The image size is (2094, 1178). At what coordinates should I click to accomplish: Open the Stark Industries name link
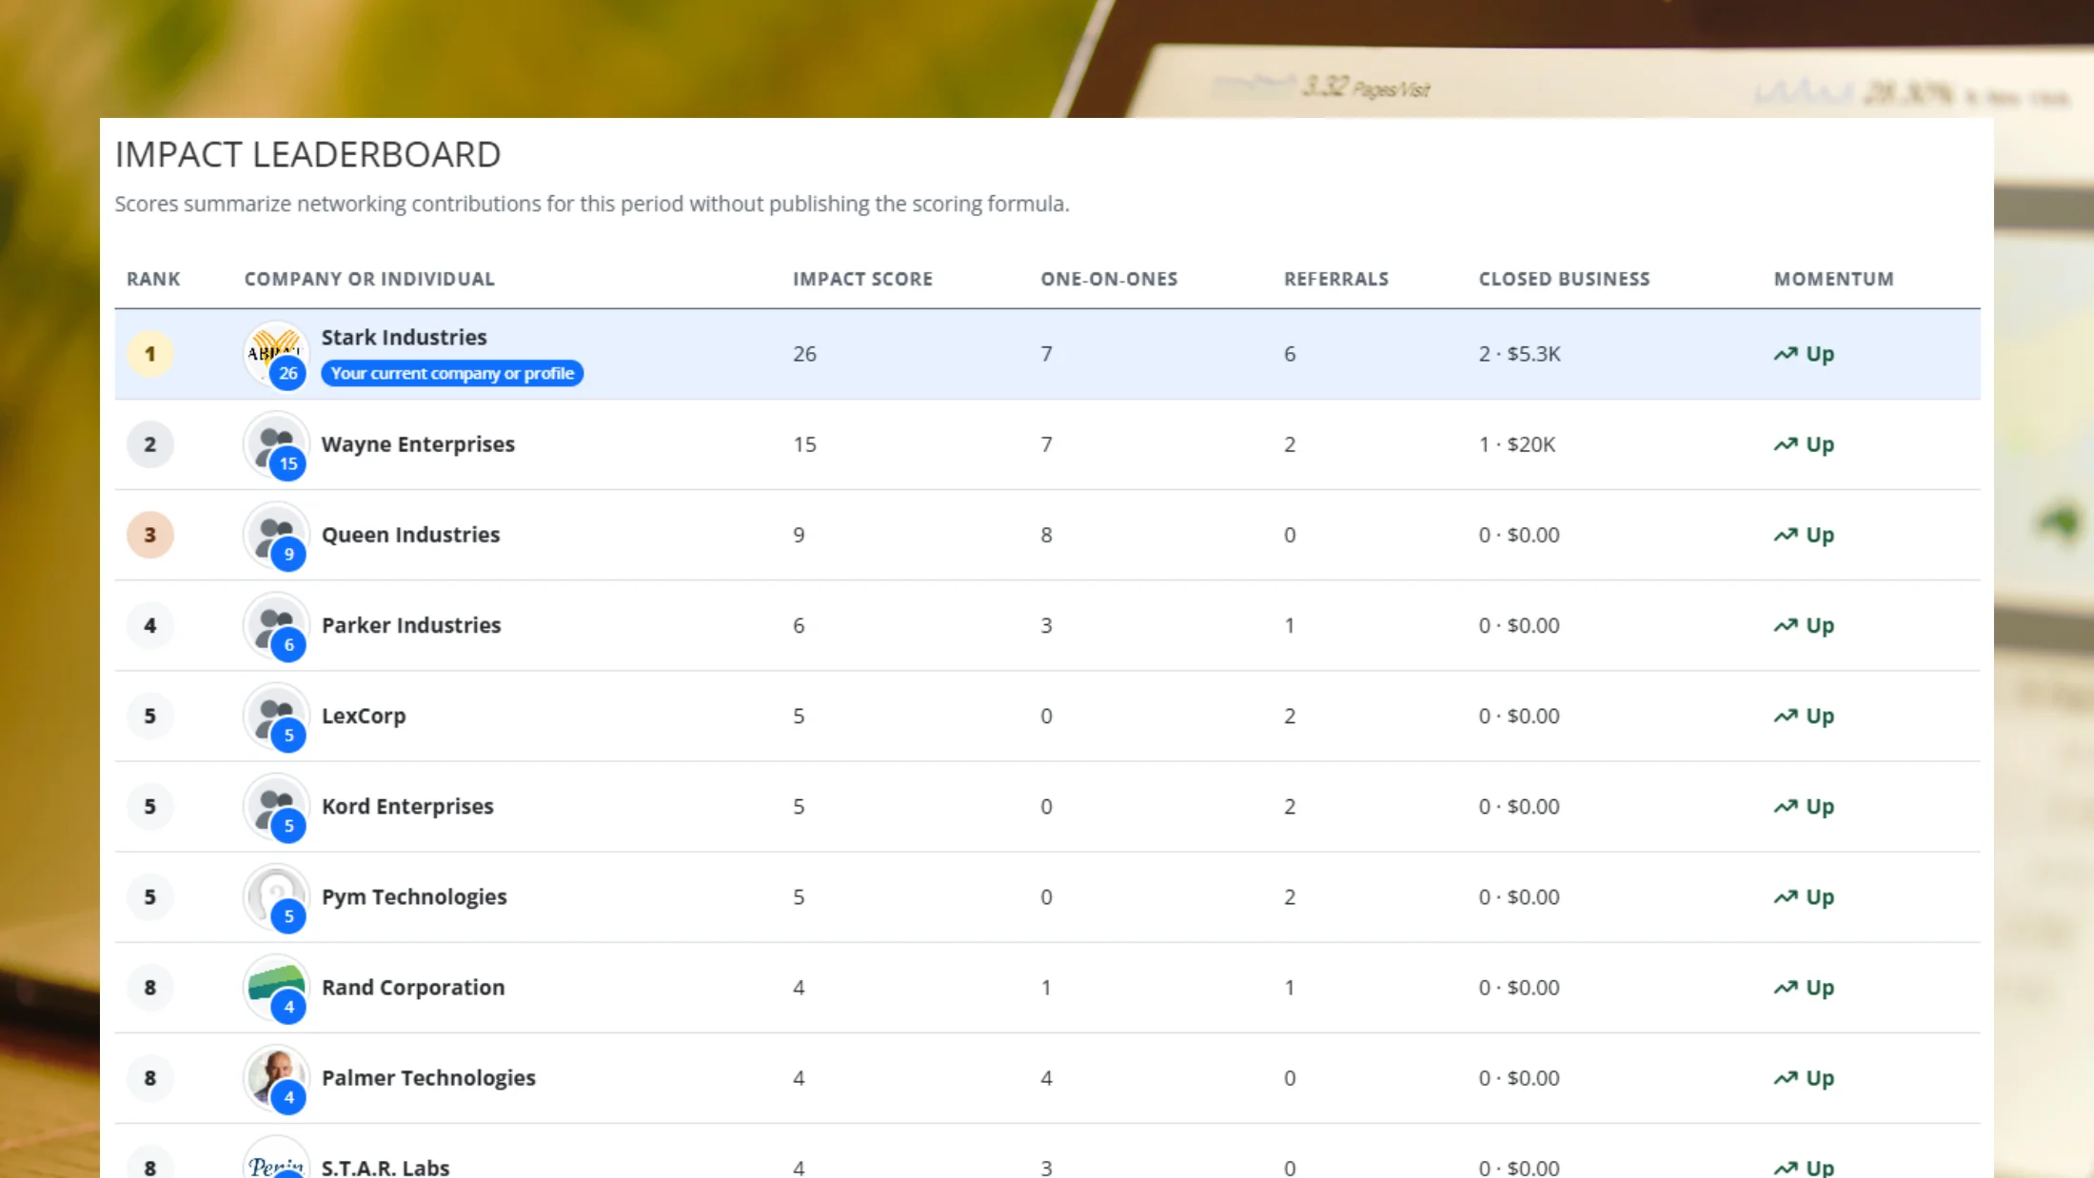(404, 337)
